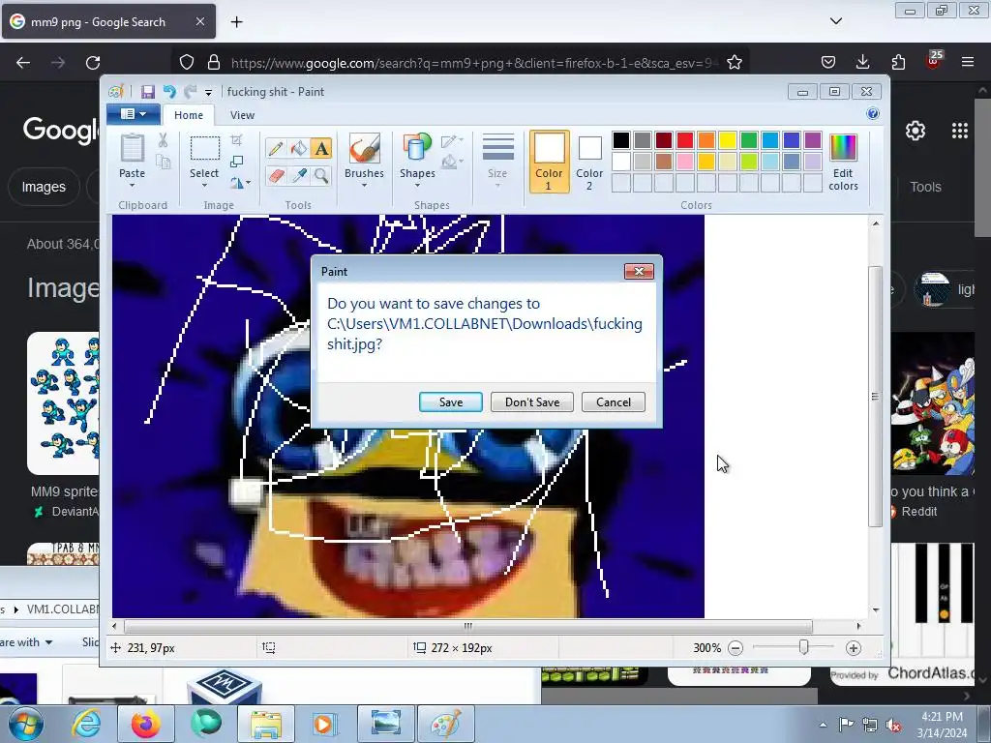Select the Magnifier tool in Paint
The image size is (991, 743).
pyautogui.click(x=321, y=175)
